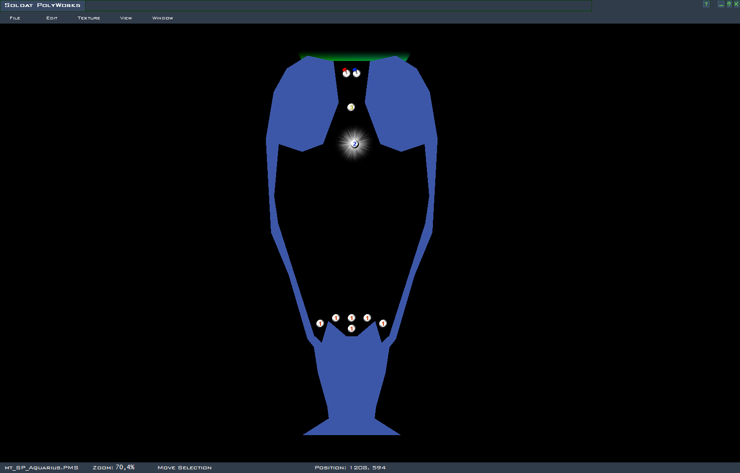Open the Texture menu

89,18
